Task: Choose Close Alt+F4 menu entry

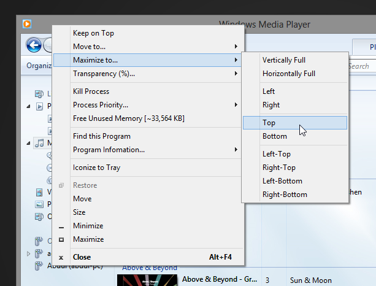Action: 148,257
